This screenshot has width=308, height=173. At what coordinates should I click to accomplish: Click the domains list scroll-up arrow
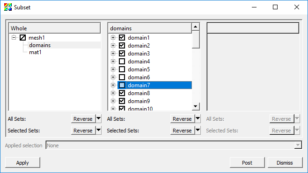pos(196,27)
